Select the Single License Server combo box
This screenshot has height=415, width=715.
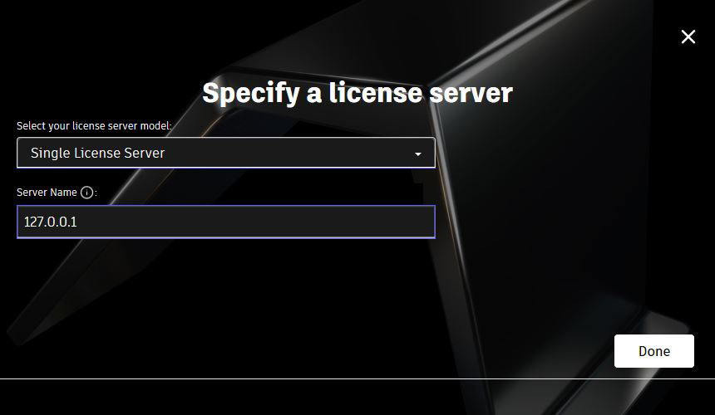click(x=226, y=153)
